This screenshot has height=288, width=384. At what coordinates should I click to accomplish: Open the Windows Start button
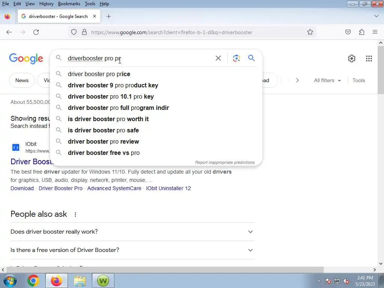[10, 280]
